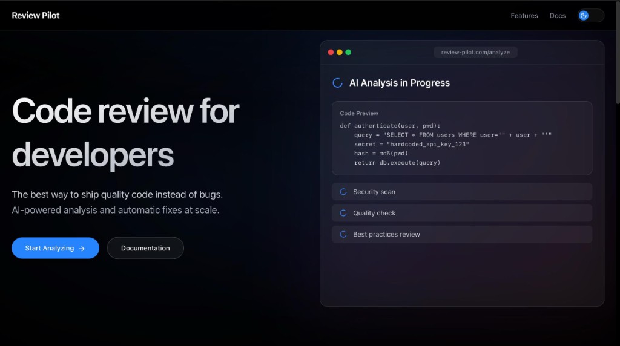Open the Docs nav link
This screenshot has height=346, width=620.
coord(557,16)
